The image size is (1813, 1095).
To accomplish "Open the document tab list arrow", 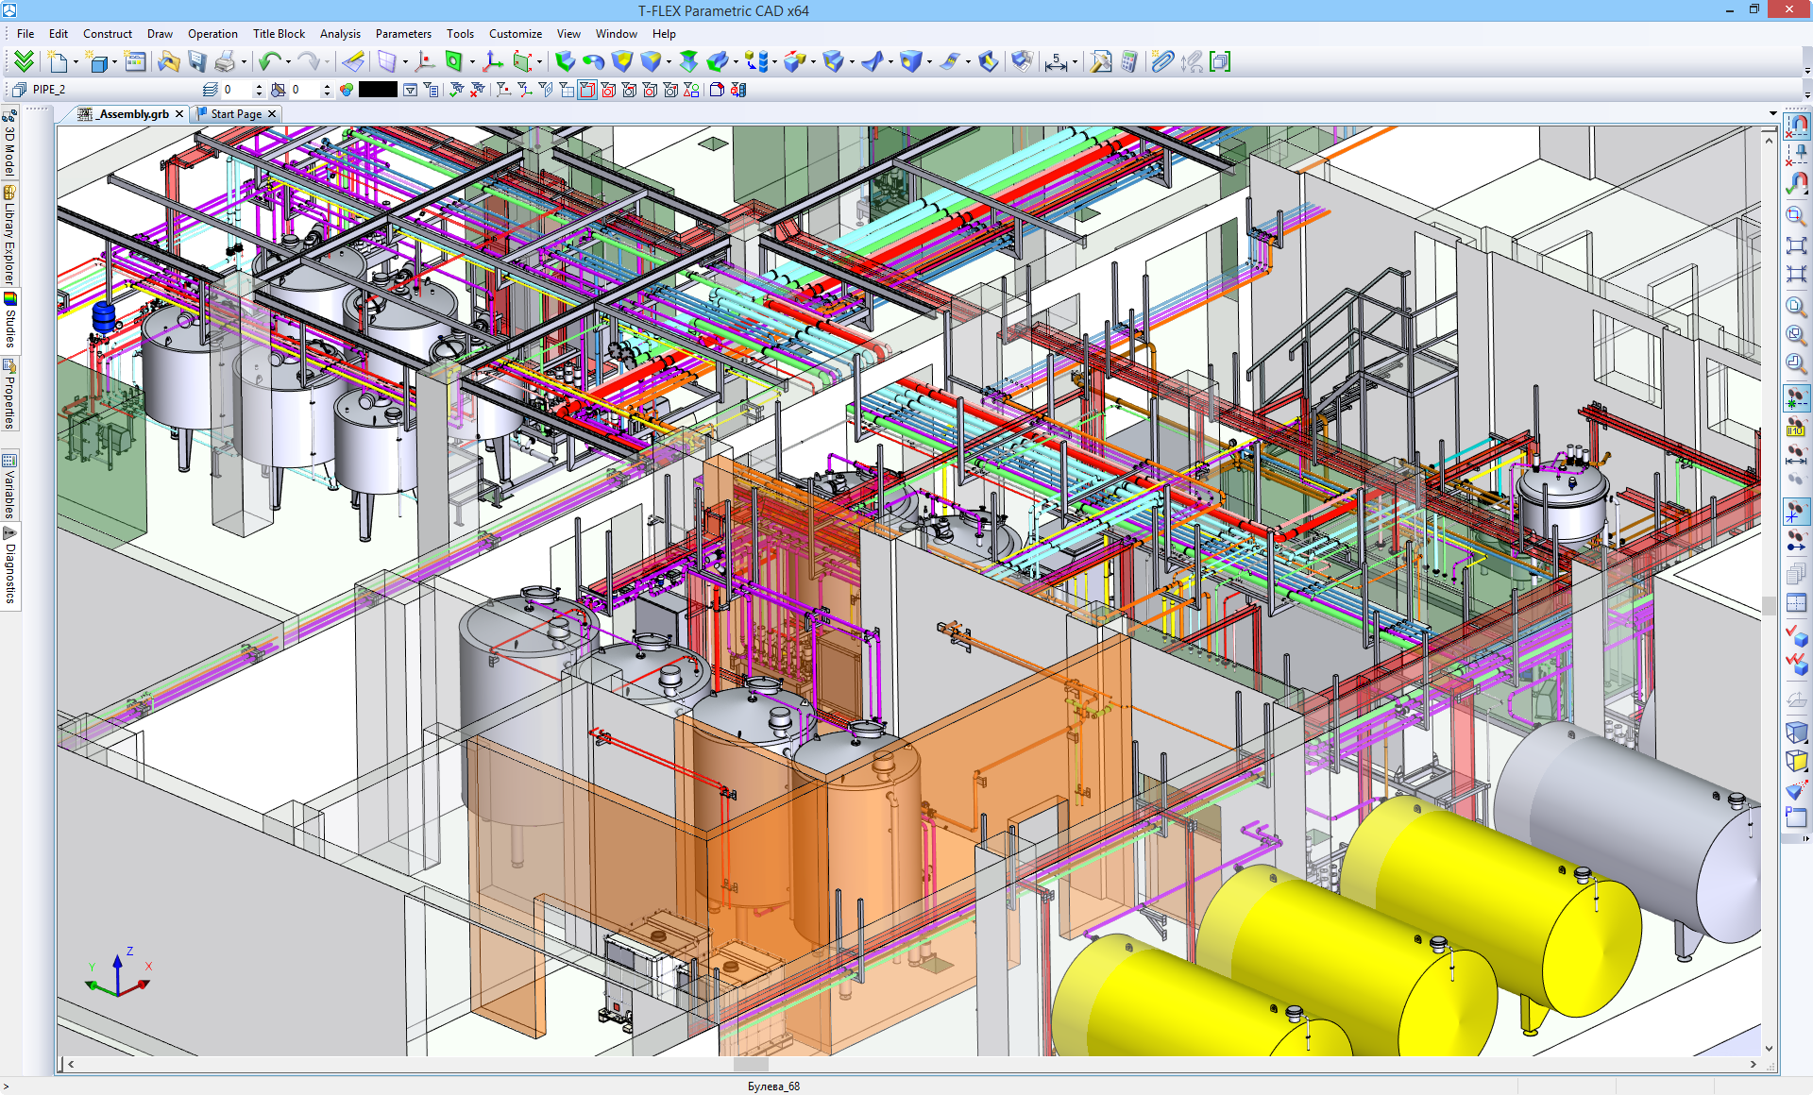I will [x=1772, y=114].
